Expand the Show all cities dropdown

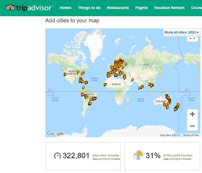coord(182,32)
